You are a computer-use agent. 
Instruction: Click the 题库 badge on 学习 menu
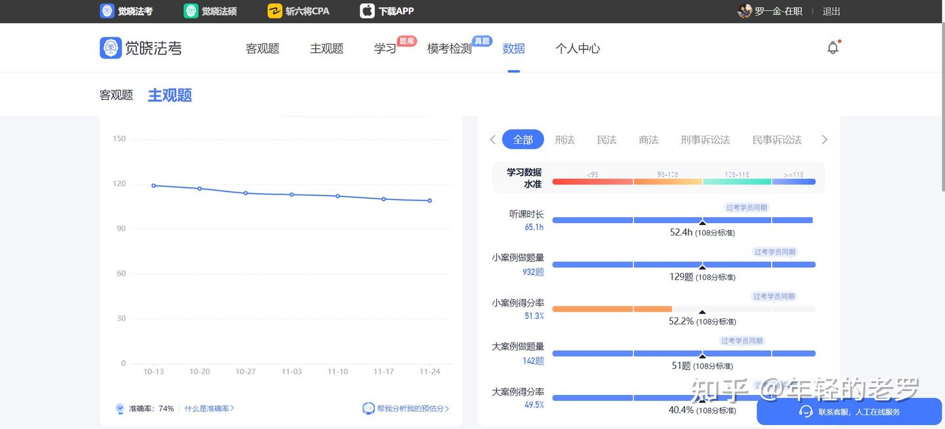coord(407,41)
